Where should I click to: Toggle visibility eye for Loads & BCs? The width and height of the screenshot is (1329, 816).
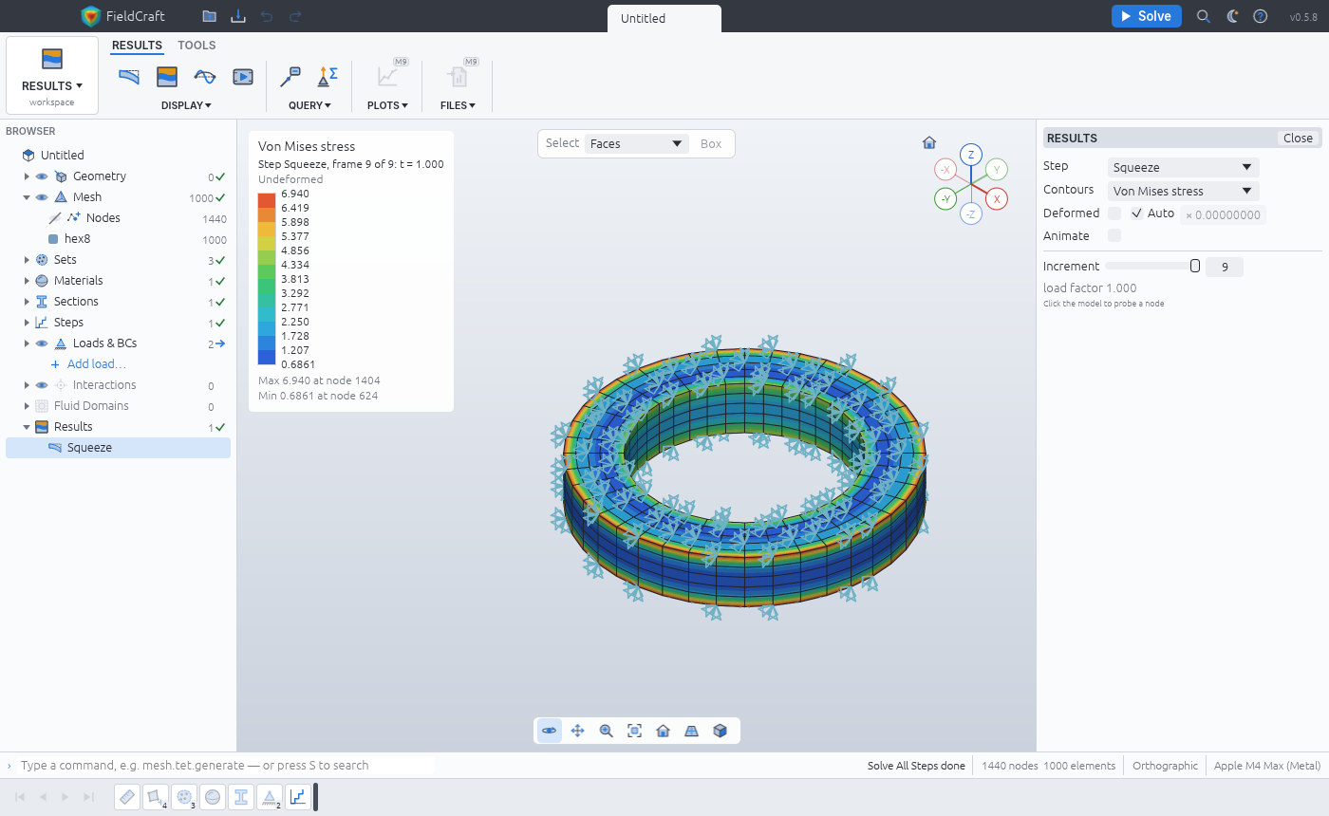[x=42, y=343]
